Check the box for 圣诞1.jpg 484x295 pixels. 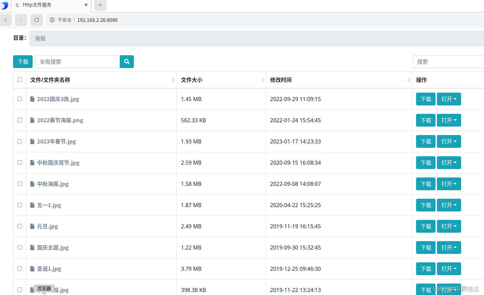pyautogui.click(x=20, y=269)
